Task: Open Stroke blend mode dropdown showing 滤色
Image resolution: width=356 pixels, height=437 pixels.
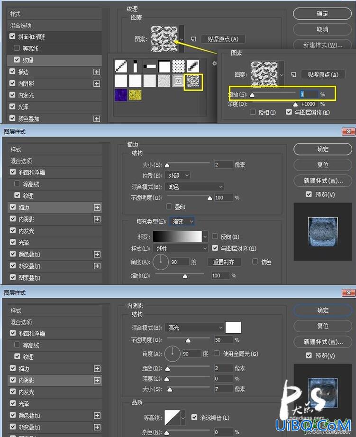Action: (x=194, y=186)
